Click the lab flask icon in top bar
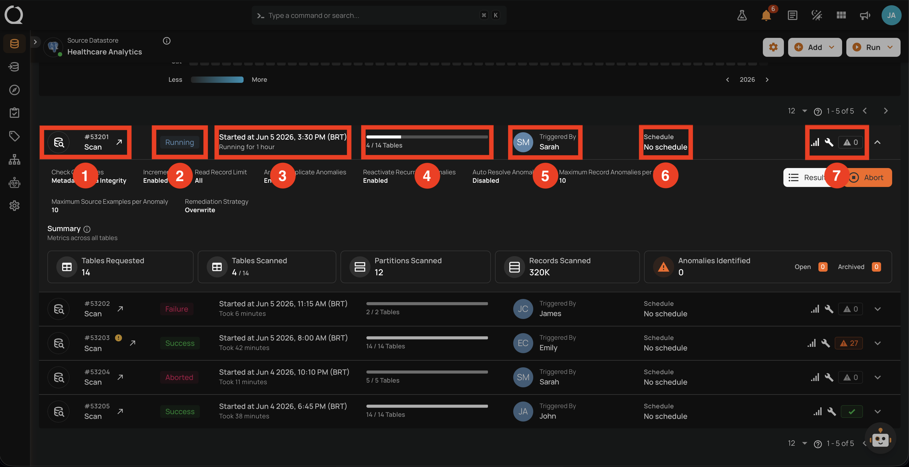Screen dimensions: 909x467 pos(742,15)
